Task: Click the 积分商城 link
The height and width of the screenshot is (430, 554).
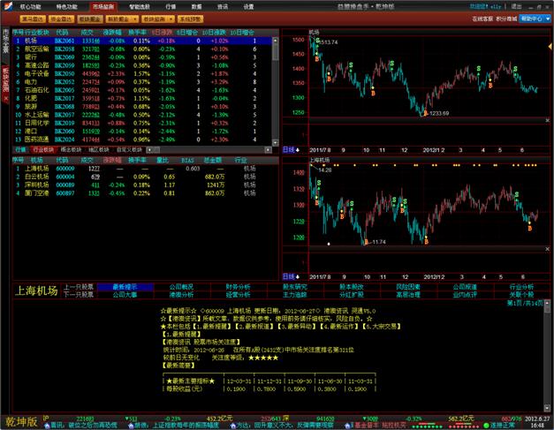Action: point(506,19)
